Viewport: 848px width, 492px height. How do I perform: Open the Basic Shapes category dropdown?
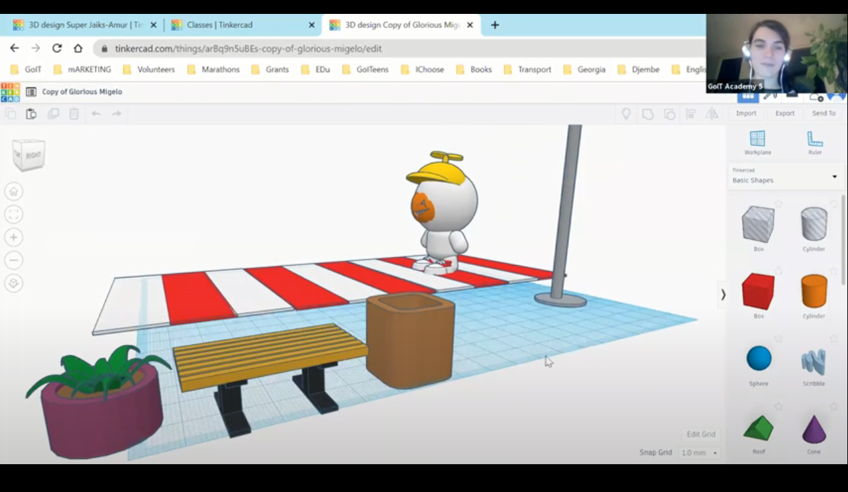point(782,177)
